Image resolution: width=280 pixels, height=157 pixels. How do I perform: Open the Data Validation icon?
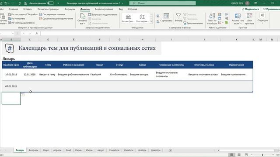[x=220, y=23]
